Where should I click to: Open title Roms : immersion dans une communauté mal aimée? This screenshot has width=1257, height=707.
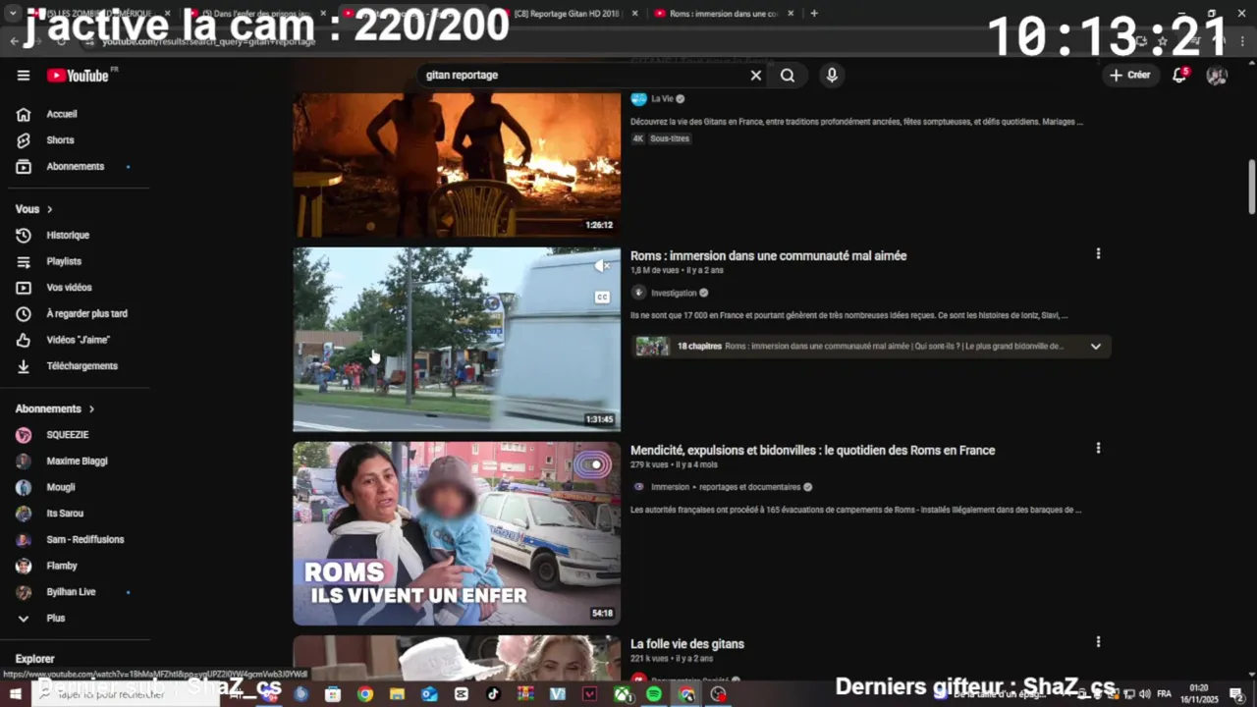tap(768, 256)
